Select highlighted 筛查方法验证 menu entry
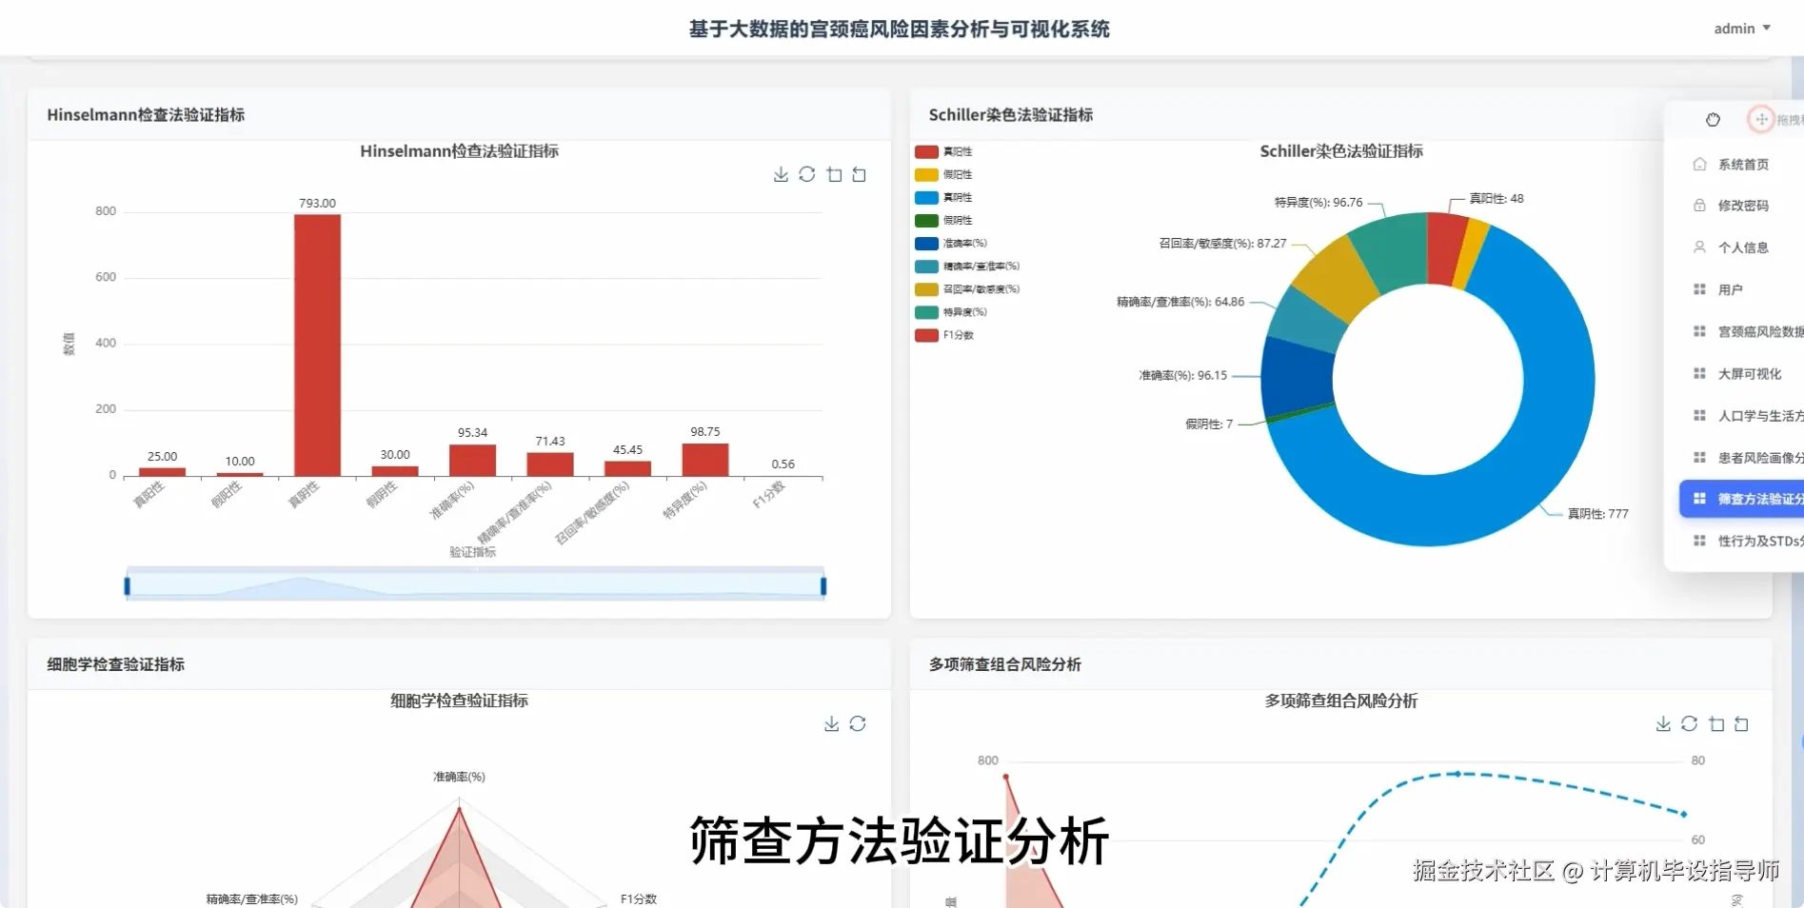 (x=1742, y=499)
